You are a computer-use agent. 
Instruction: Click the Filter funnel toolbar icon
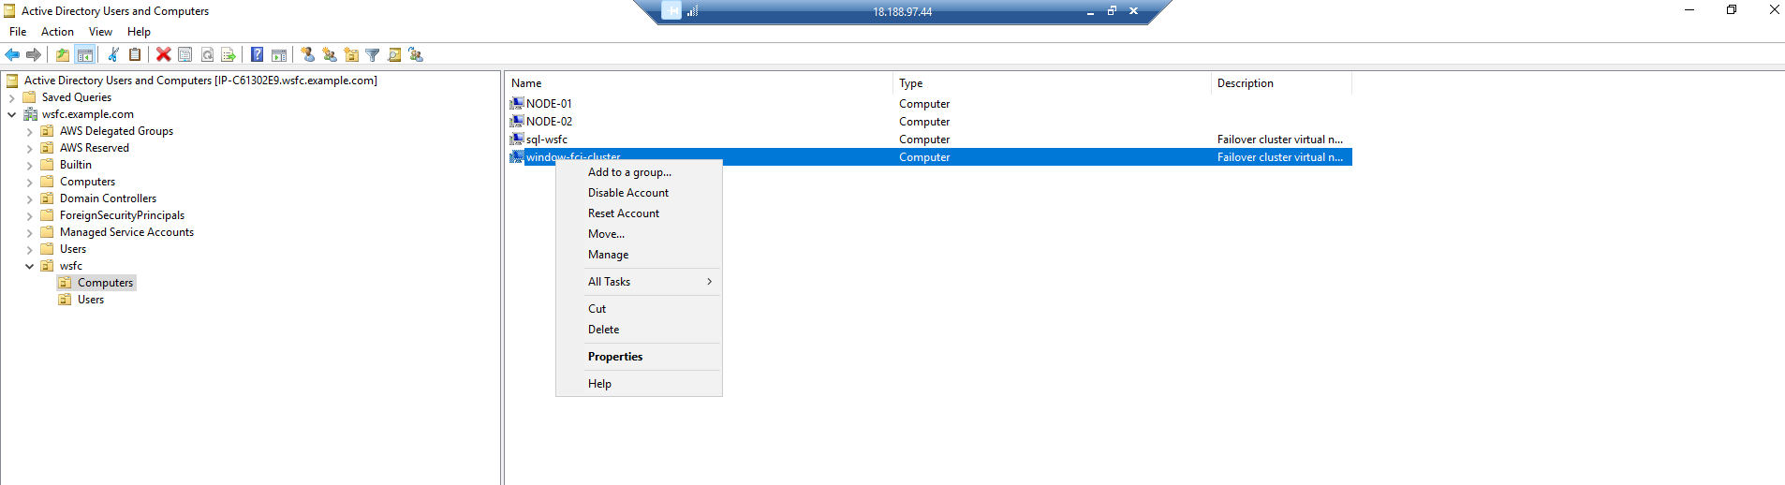pyautogui.click(x=373, y=55)
